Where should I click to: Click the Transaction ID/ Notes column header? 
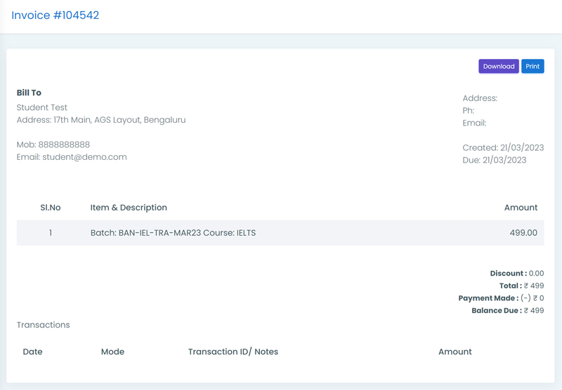coord(233,351)
